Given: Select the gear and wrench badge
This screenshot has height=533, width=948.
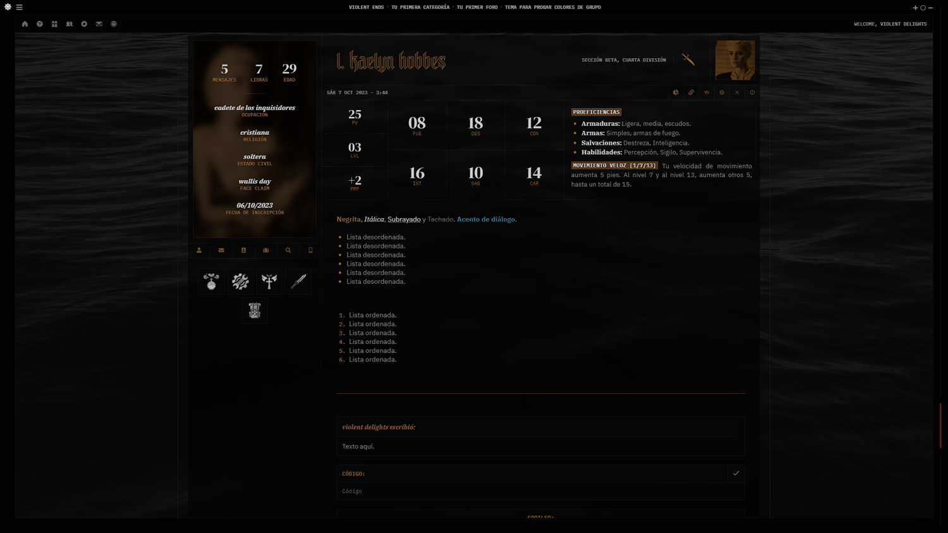Looking at the screenshot, I should tap(240, 281).
